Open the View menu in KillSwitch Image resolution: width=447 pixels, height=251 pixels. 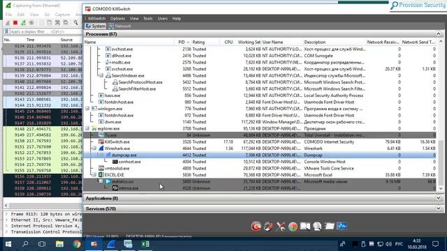[x=134, y=19]
